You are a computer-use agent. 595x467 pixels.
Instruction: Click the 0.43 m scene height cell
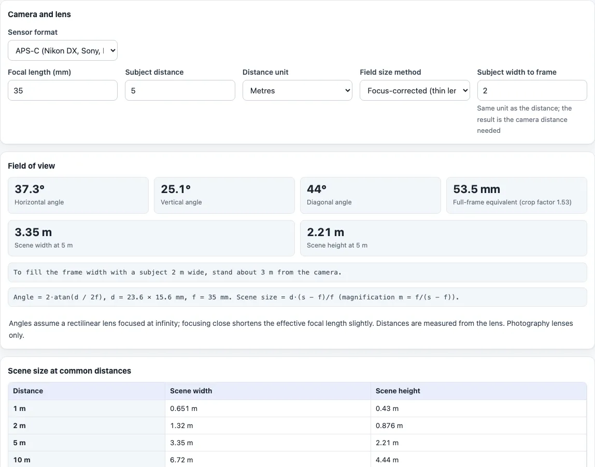(478, 408)
